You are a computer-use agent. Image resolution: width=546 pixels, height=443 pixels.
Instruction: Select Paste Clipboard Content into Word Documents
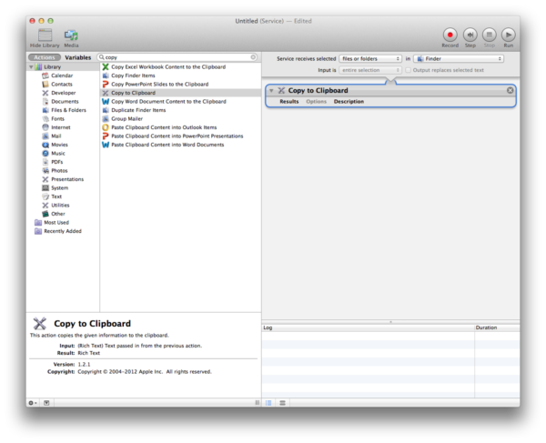(x=181, y=145)
